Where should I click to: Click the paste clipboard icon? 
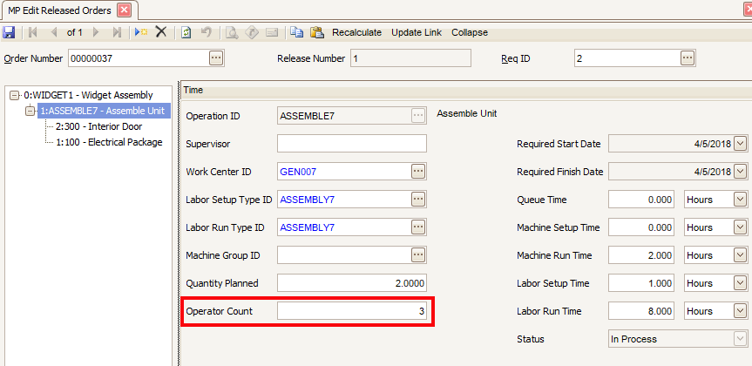click(317, 32)
